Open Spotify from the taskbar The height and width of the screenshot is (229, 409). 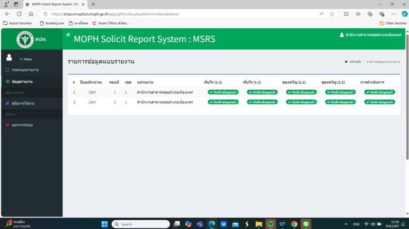[271, 224]
